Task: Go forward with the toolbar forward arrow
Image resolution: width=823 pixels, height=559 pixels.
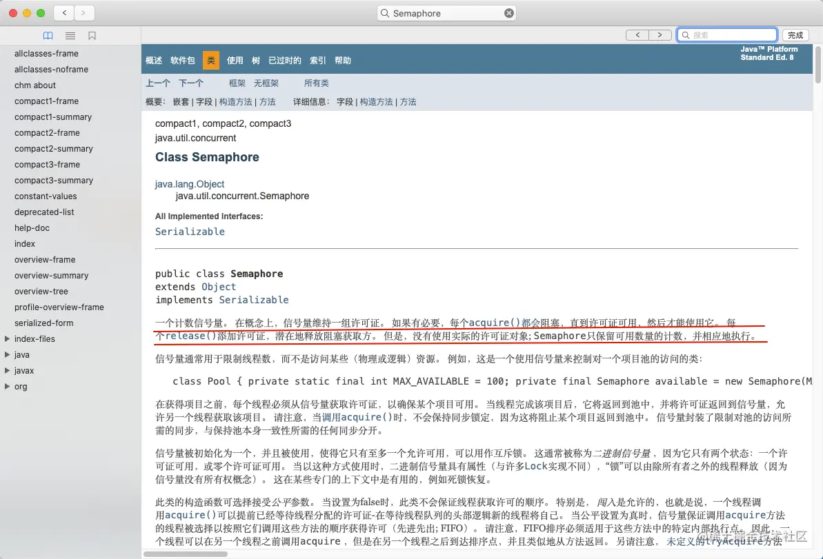Action: click(83, 13)
